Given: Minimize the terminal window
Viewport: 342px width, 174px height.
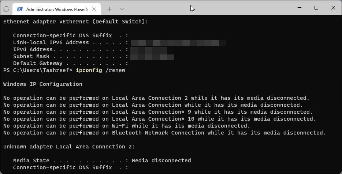Looking at the screenshot, I should [299, 8].
